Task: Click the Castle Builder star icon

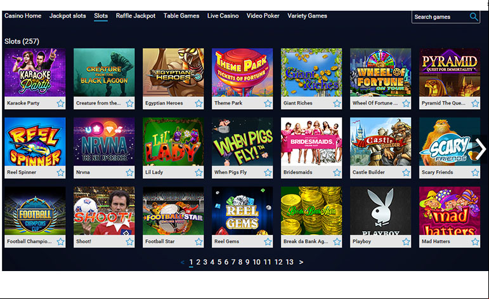Action: (x=406, y=173)
